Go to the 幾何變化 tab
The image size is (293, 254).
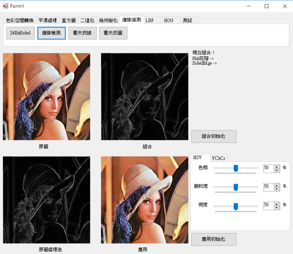coord(108,20)
